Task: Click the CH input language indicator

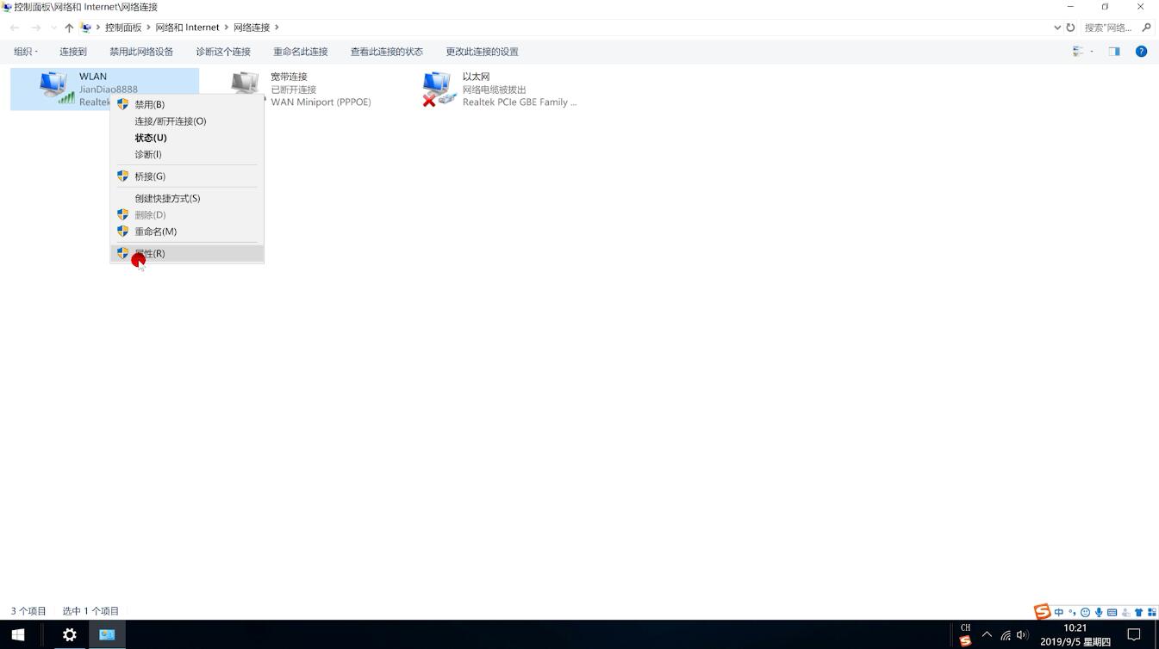Action: pyautogui.click(x=965, y=628)
